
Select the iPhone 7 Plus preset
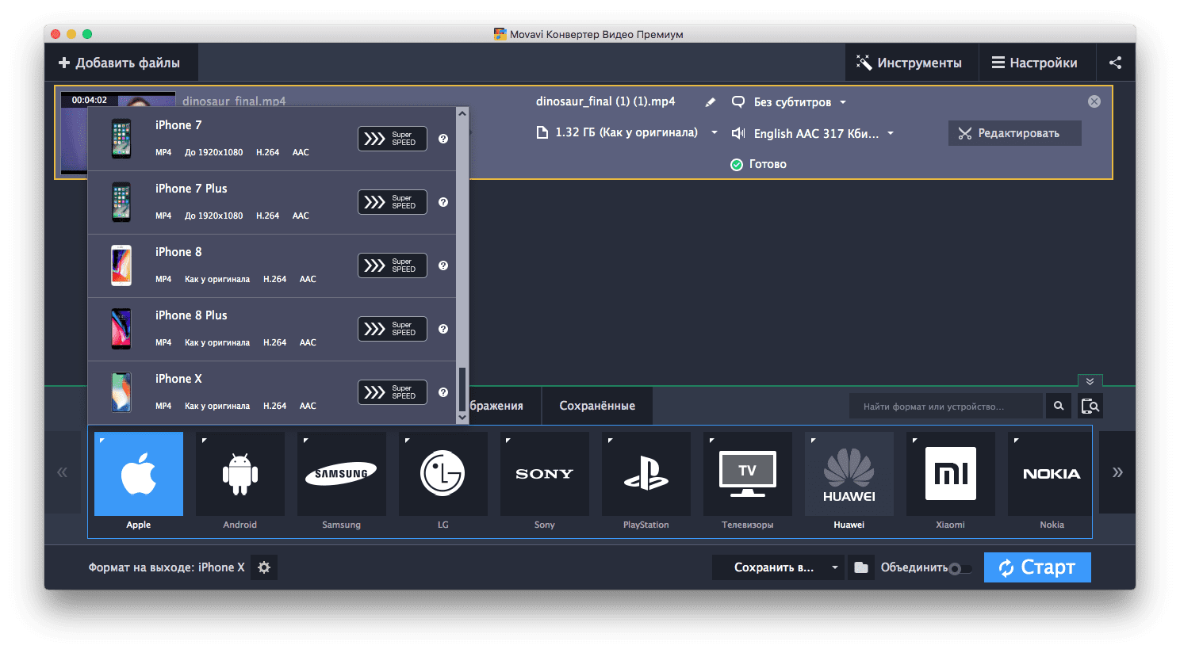point(272,202)
